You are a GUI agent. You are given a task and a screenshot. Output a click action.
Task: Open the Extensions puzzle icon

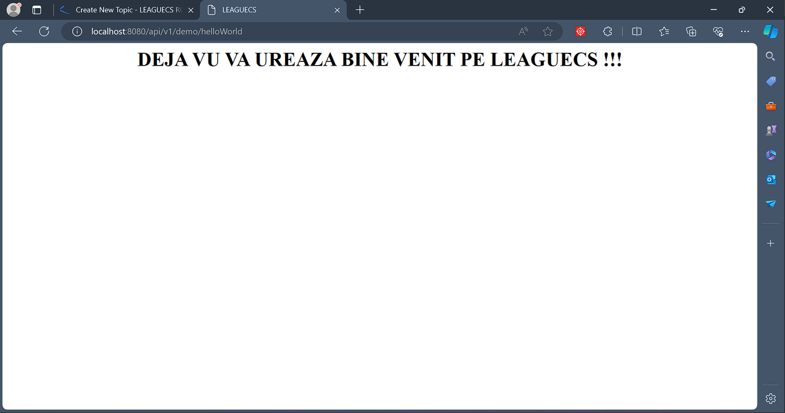(607, 31)
